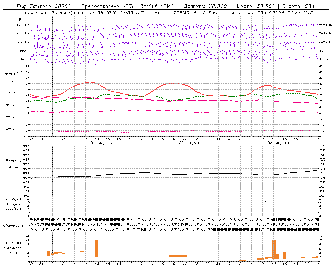The width and height of the screenshot is (333, 266).
Task: Click the 23 августа date label
Action: click(x=278, y=143)
